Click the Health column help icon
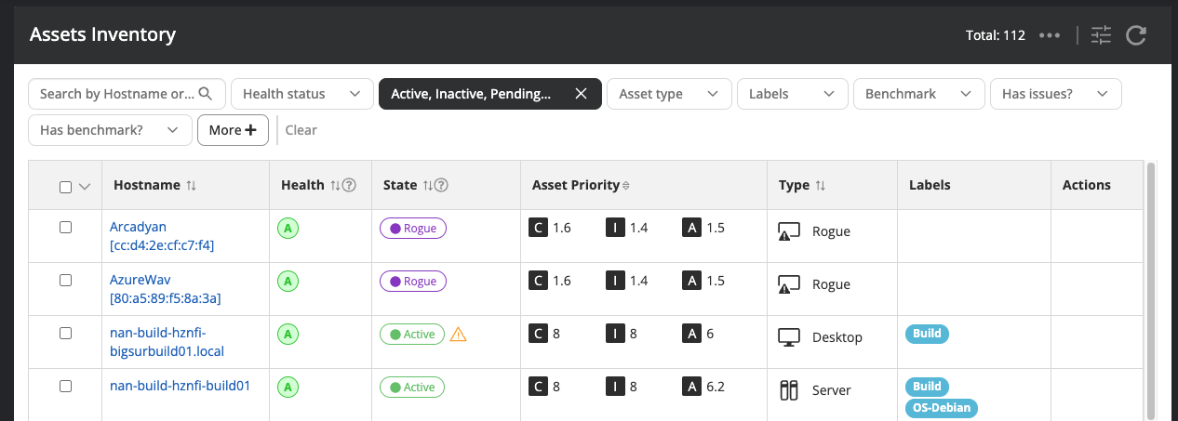The image size is (1178, 421). 349,186
